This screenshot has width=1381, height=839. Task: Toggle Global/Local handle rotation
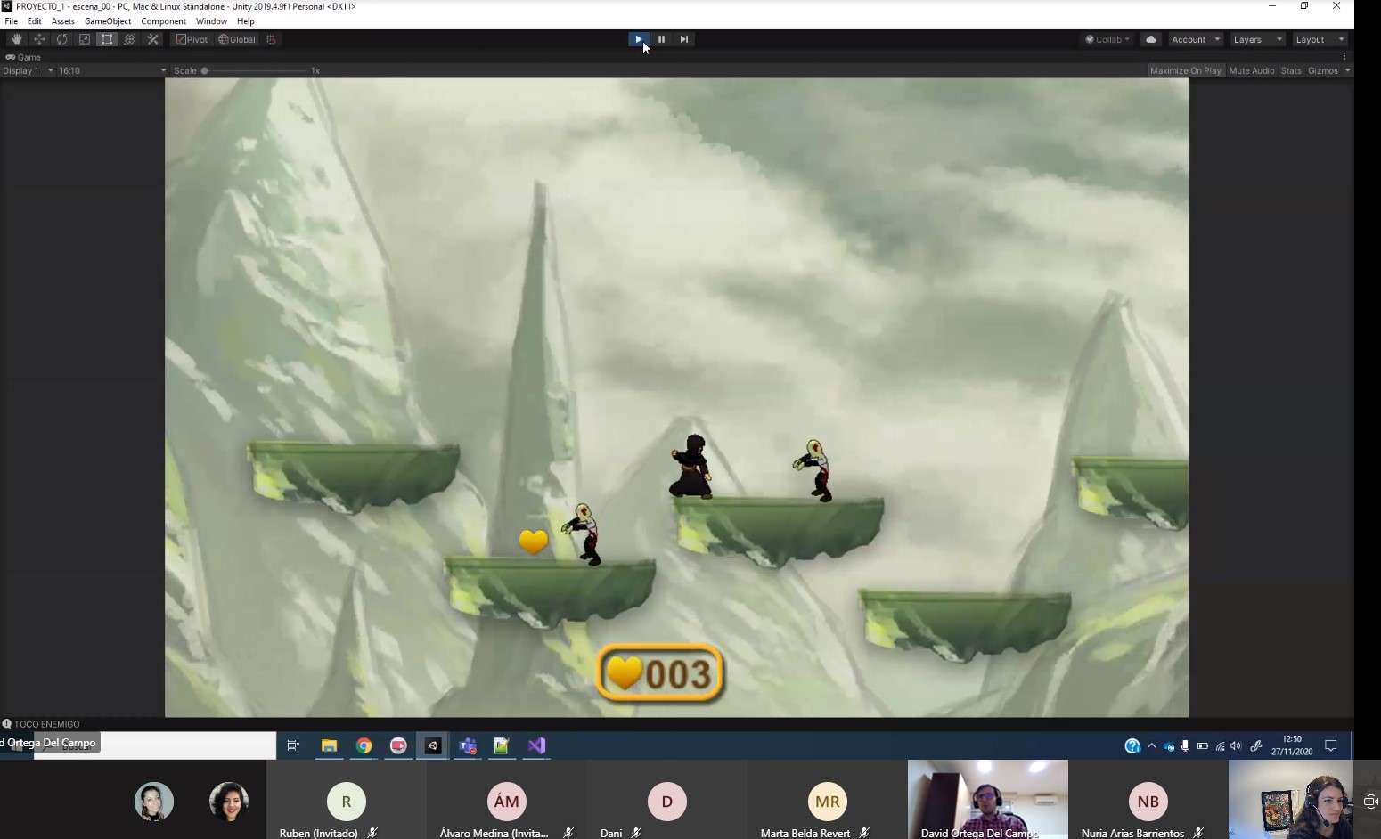click(237, 39)
